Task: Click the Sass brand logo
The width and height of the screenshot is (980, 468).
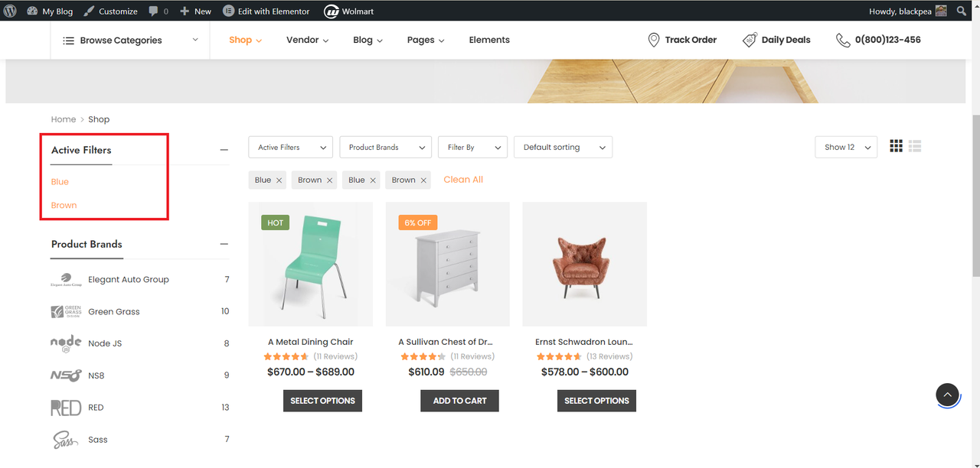Action: point(66,440)
